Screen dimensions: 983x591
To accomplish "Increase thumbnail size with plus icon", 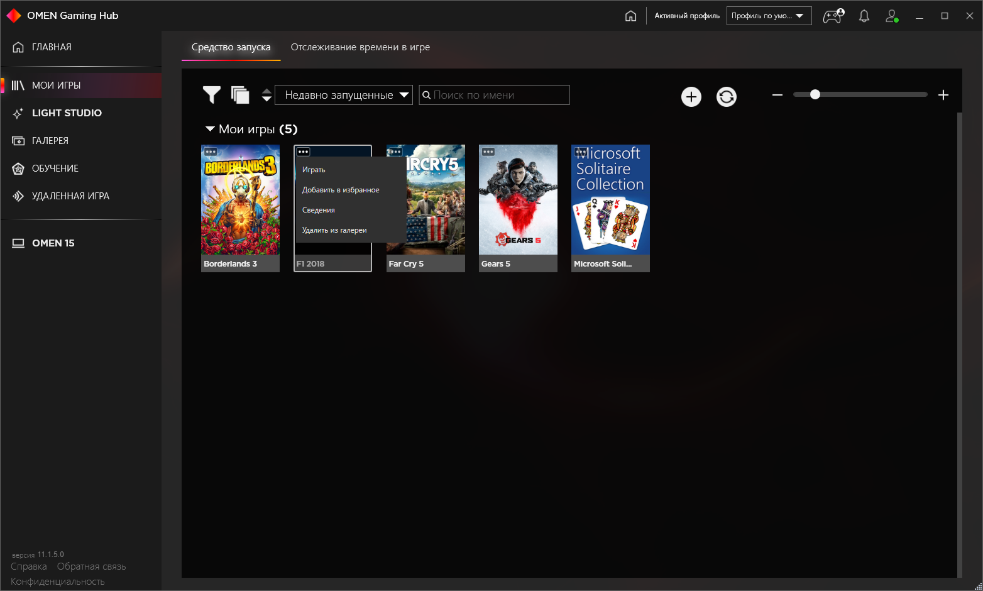I will coord(943,95).
